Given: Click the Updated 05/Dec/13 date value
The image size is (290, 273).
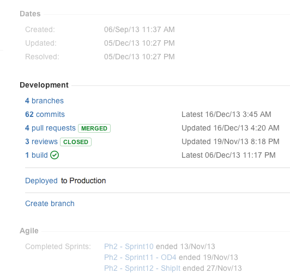Looking at the screenshot, I should (x=140, y=43).
